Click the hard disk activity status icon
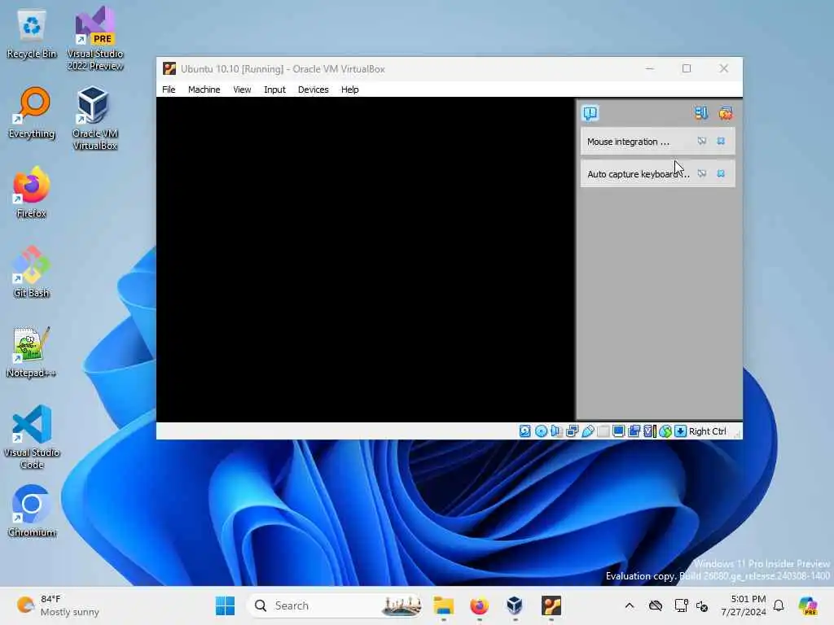 pos(525,431)
